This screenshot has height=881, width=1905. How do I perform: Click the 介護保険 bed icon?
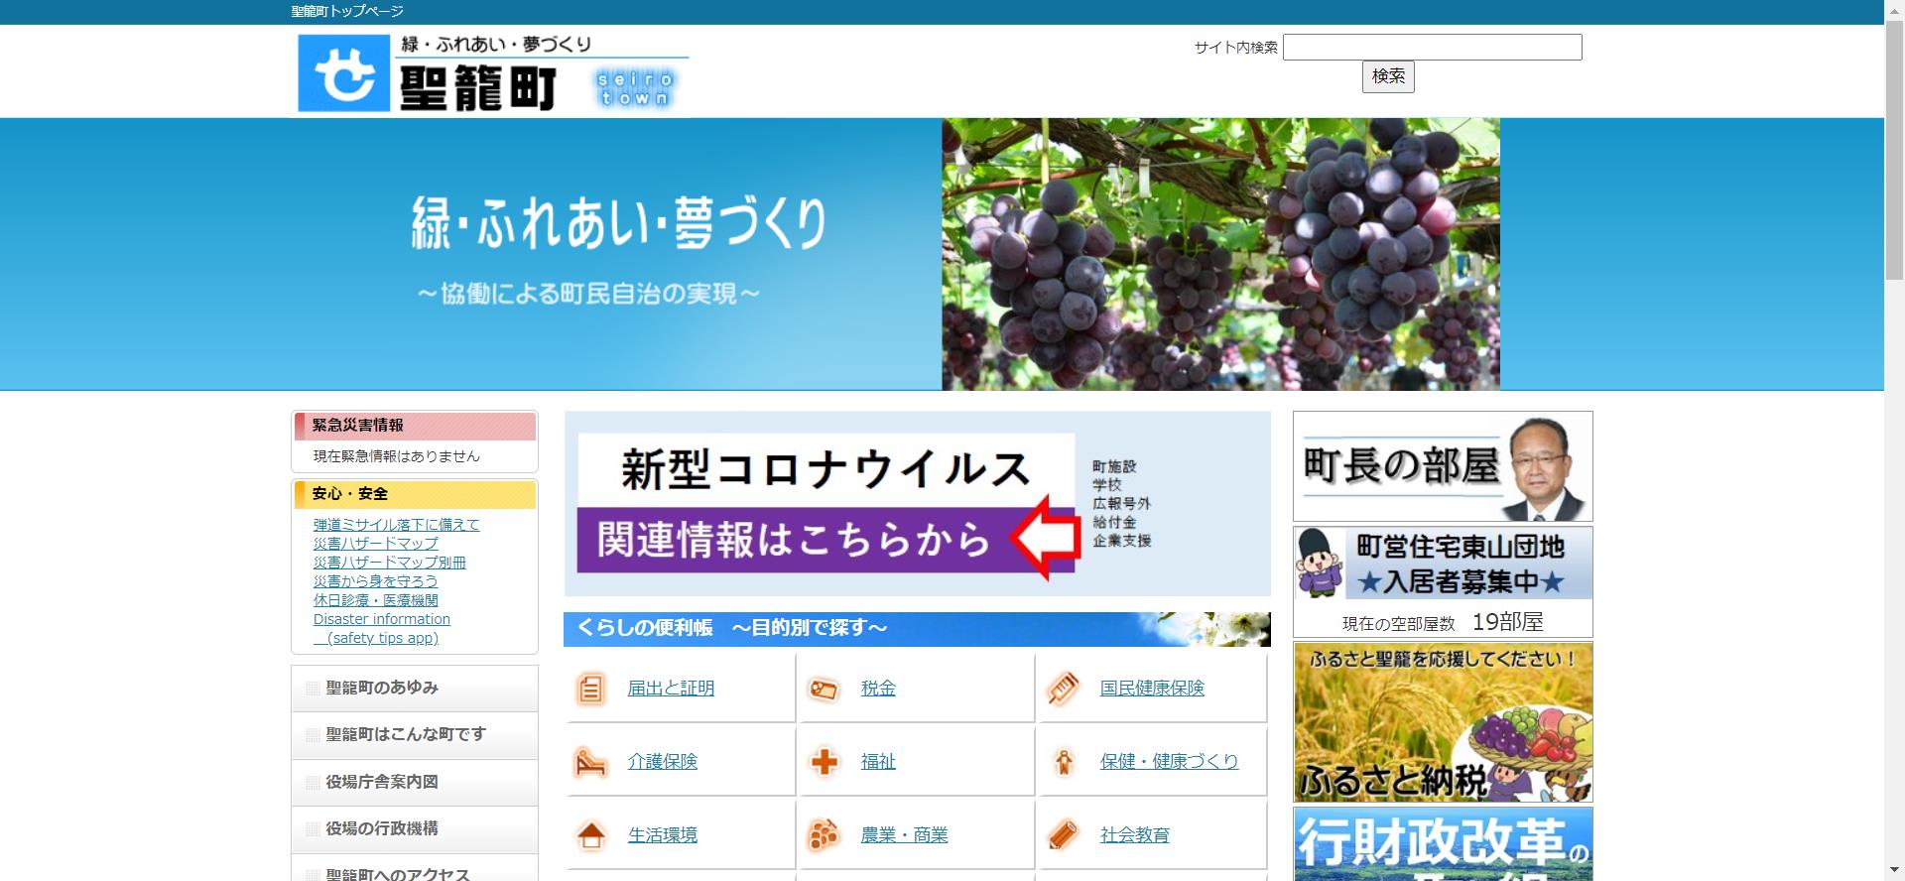(x=590, y=762)
